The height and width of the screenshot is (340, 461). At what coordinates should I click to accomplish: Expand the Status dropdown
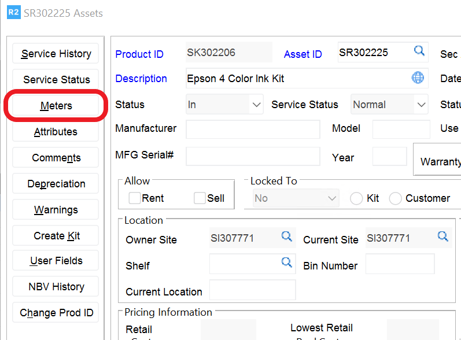(x=256, y=105)
